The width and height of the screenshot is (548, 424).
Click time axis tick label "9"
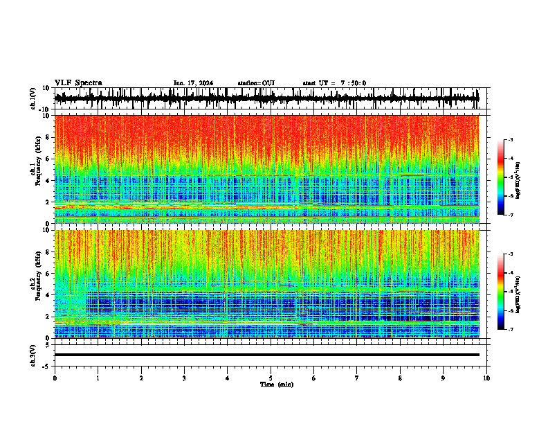coord(443,378)
